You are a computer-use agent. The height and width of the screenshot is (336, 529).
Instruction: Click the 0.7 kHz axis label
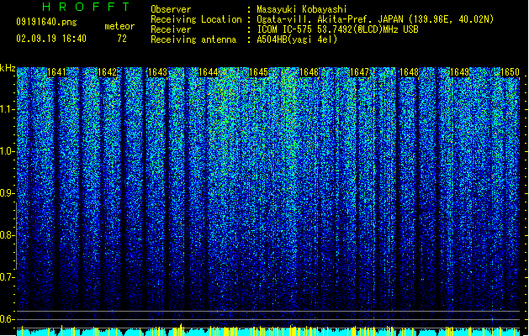click(x=8, y=277)
